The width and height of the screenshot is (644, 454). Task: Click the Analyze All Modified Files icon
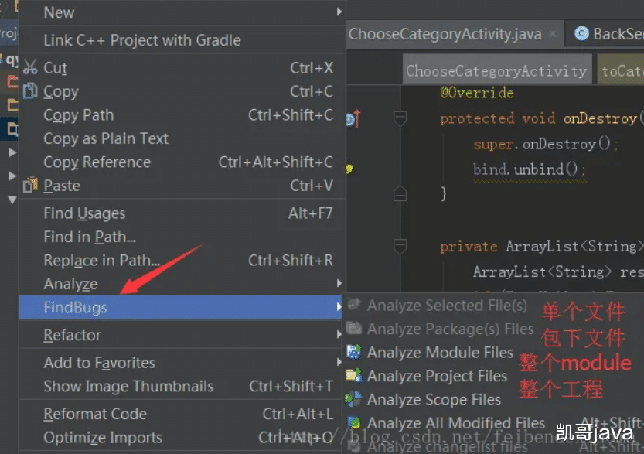click(x=354, y=423)
